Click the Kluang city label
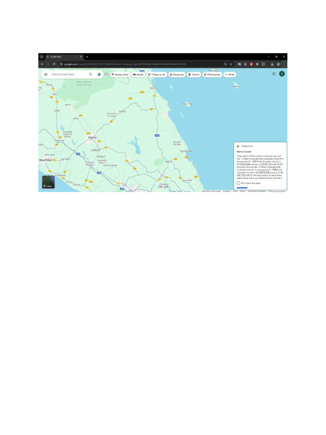This screenshot has width=326, height=435. pyautogui.click(x=92, y=137)
